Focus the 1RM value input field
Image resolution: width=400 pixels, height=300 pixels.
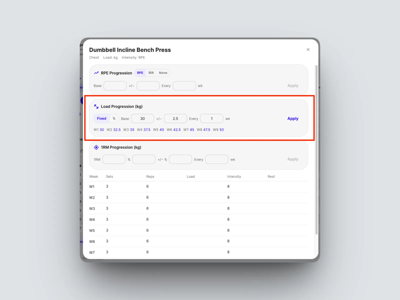click(114, 159)
